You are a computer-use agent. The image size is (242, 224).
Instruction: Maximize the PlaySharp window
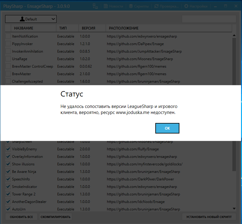point(225,6)
